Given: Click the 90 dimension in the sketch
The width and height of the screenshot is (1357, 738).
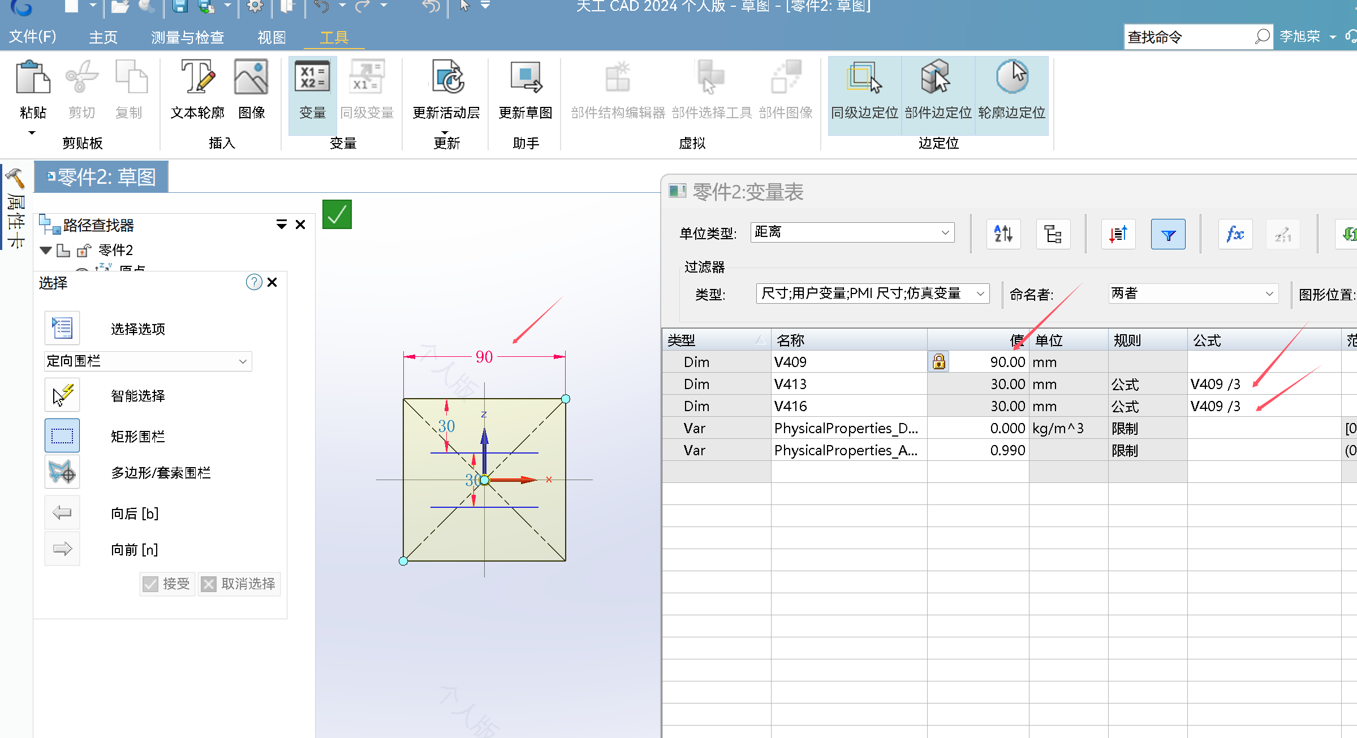Looking at the screenshot, I should click(484, 357).
